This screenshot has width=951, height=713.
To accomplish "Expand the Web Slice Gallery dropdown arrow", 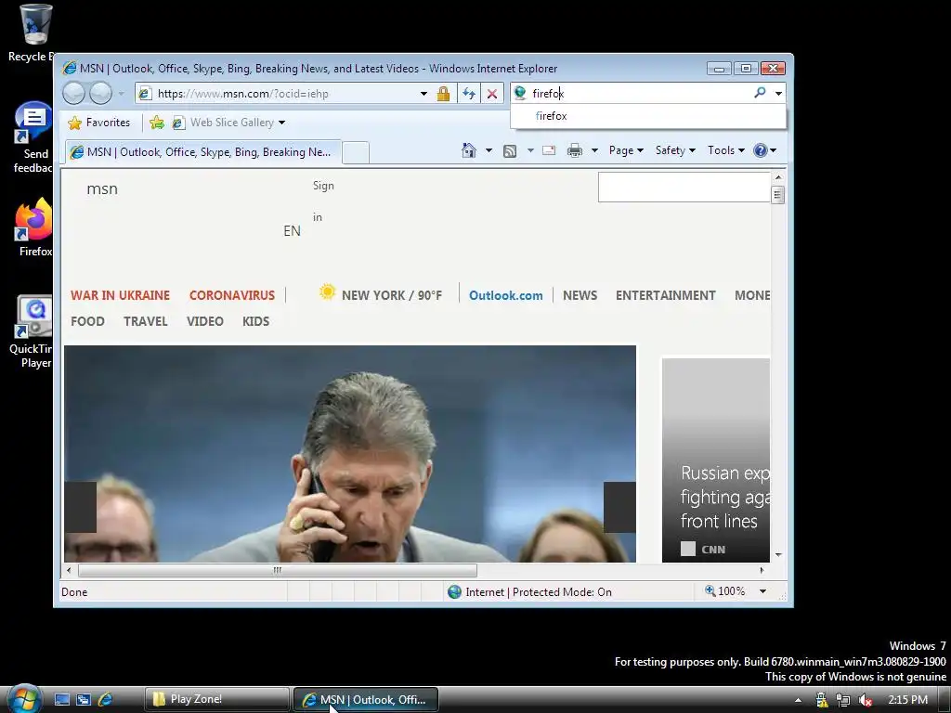I will tap(281, 123).
